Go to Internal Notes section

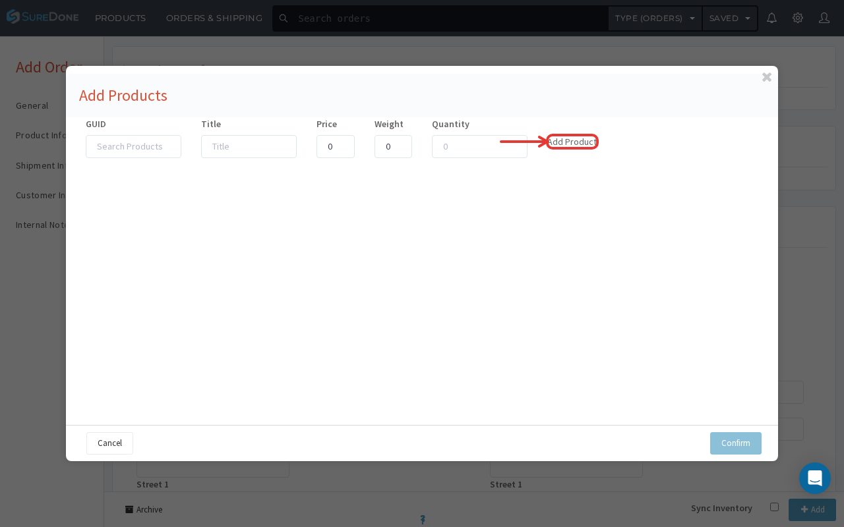41,225
